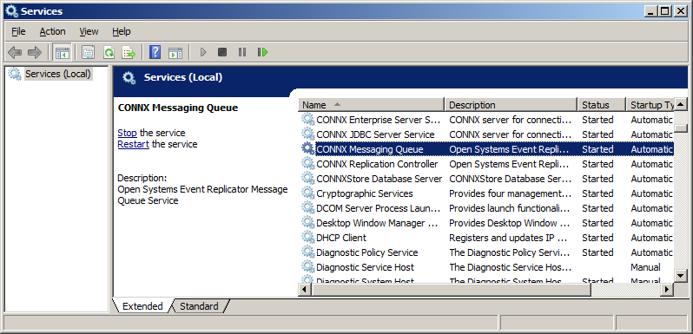Click gear icon of Diagnostic Service Host

click(x=307, y=267)
